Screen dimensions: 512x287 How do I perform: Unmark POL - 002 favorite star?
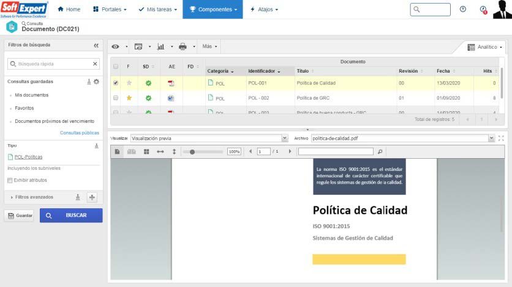pyautogui.click(x=129, y=98)
